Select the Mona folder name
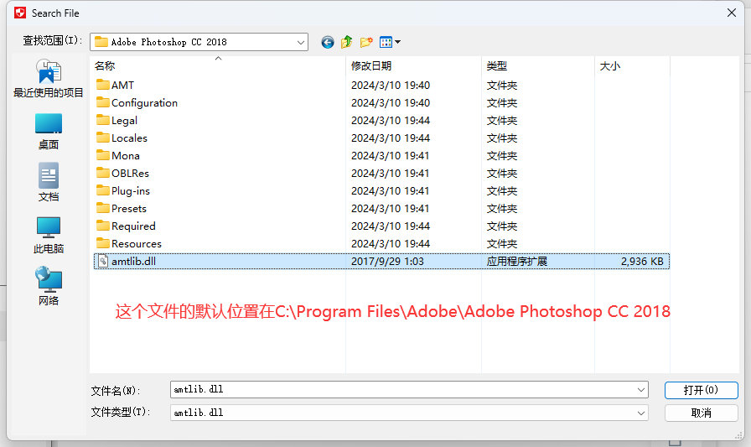 point(126,156)
